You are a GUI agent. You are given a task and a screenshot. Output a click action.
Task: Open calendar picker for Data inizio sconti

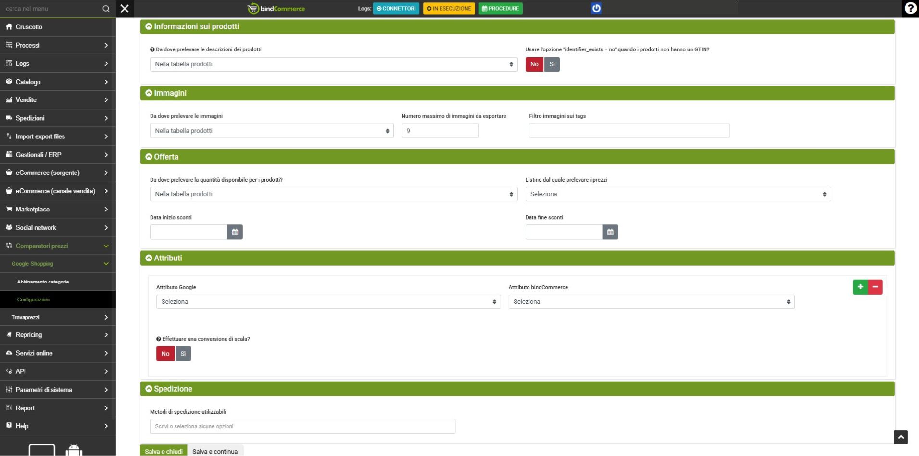235,232
